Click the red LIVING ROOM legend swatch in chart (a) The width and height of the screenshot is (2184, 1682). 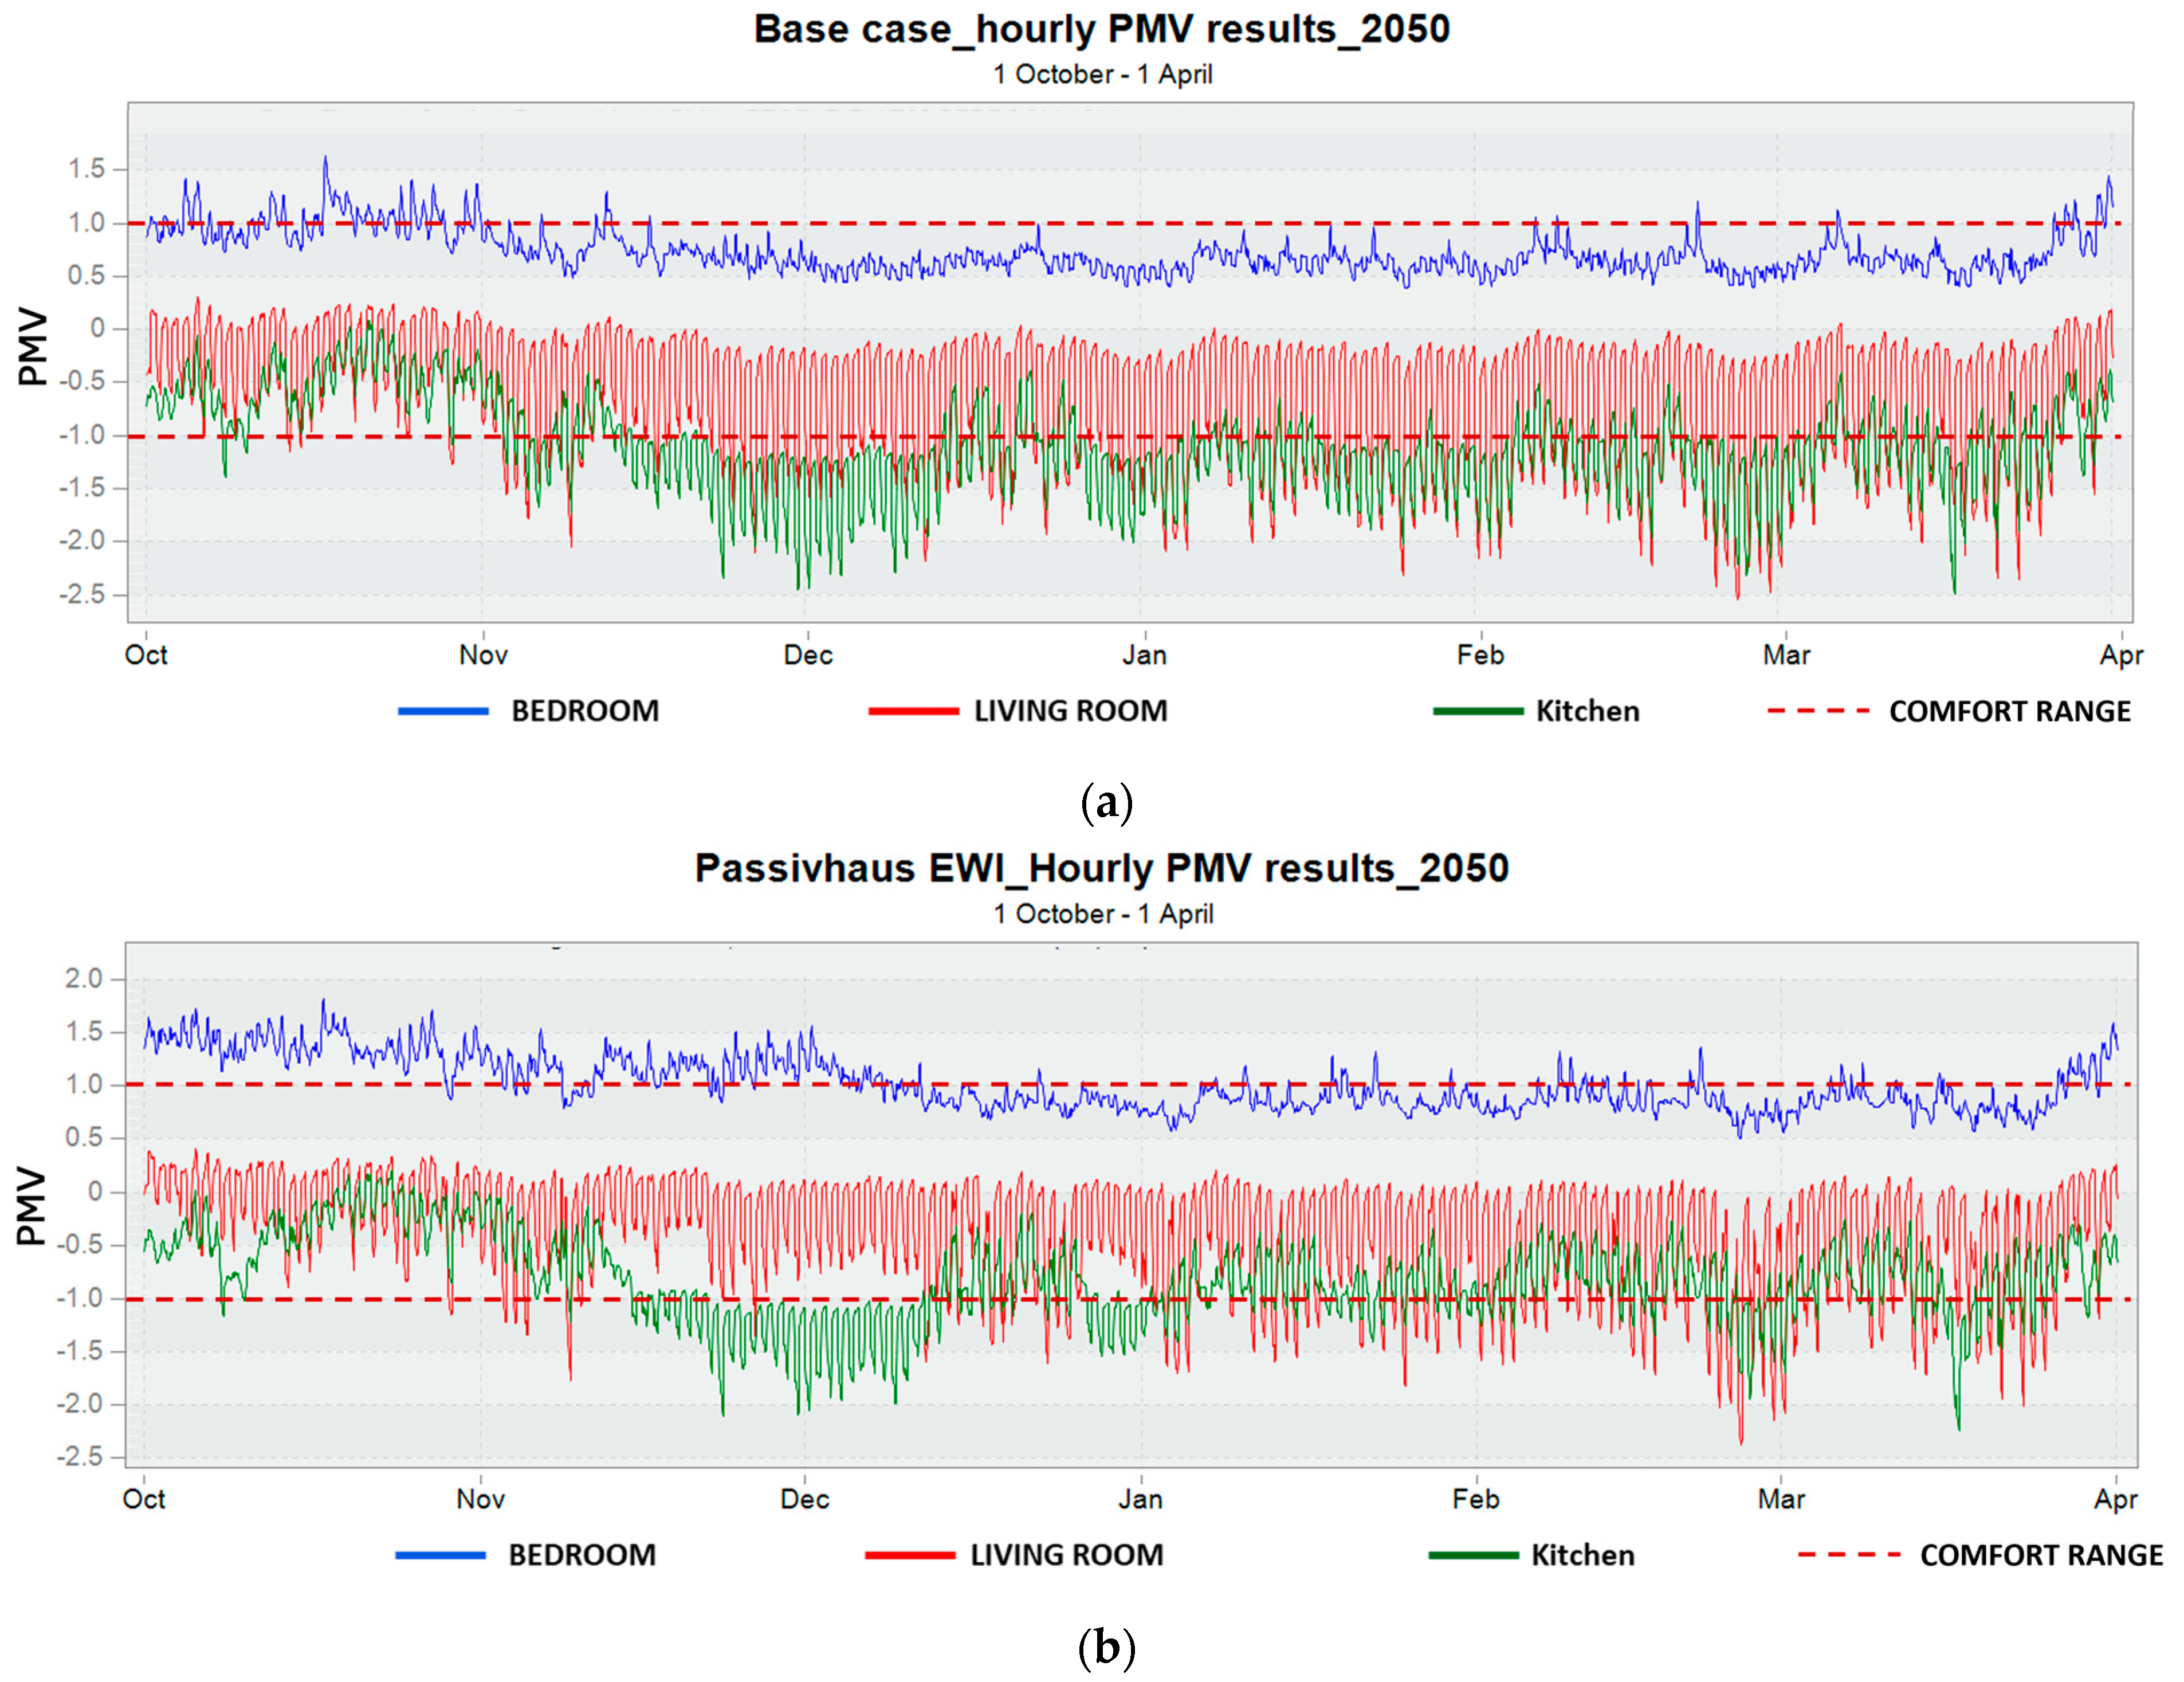pos(913,711)
